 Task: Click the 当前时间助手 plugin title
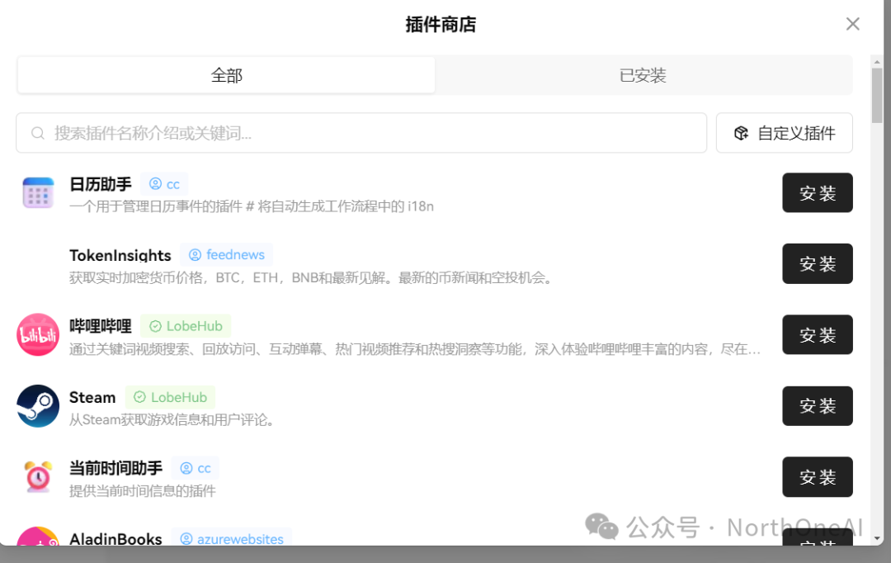click(x=116, y=468)
